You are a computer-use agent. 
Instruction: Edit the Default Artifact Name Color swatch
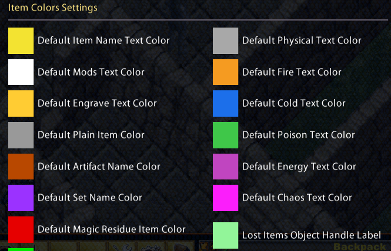[21, 167]
